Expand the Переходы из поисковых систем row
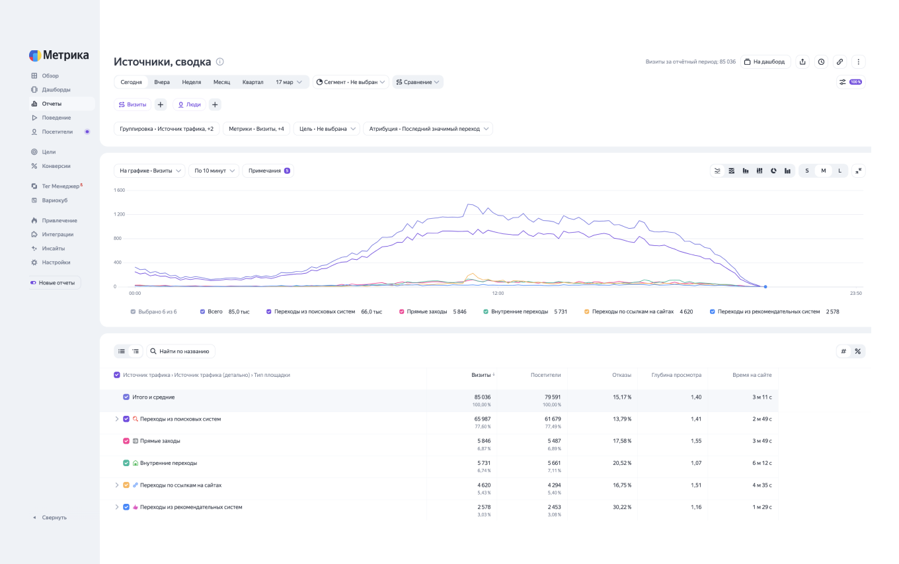Screen dimensions: 899x564 (117, 419)
